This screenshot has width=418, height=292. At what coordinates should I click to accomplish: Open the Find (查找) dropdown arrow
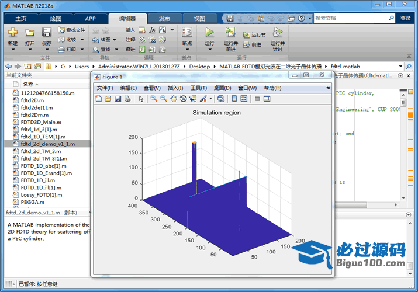click(x=116, y=50)
